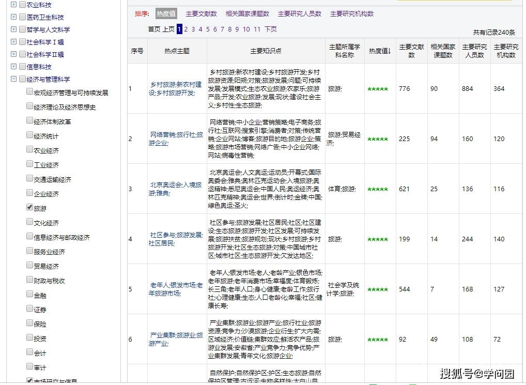Image resolution: width=526 pixels, height=385 pixels.
Task: Sort results by 主要研究机构数
Action: click(352, 14)
